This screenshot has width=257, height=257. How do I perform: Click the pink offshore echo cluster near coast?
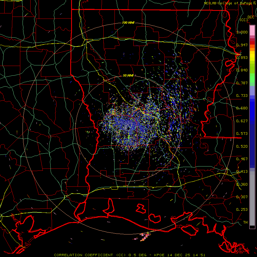[x=144, y=237]
